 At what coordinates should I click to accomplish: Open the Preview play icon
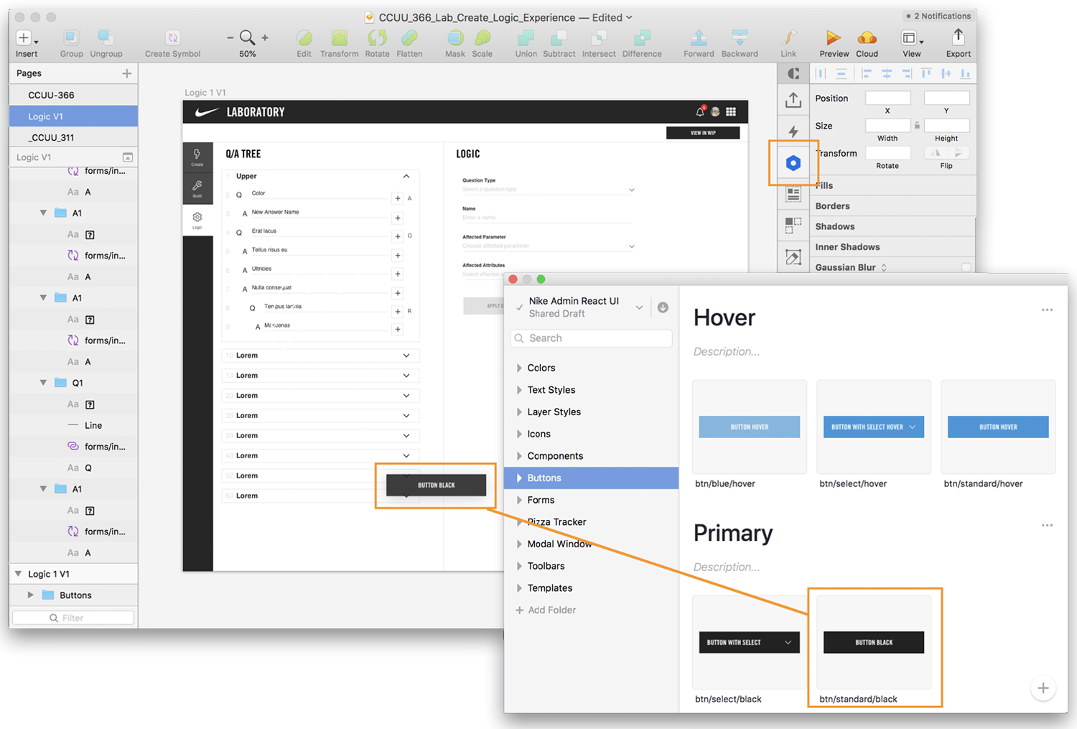(x=833, y=38)
